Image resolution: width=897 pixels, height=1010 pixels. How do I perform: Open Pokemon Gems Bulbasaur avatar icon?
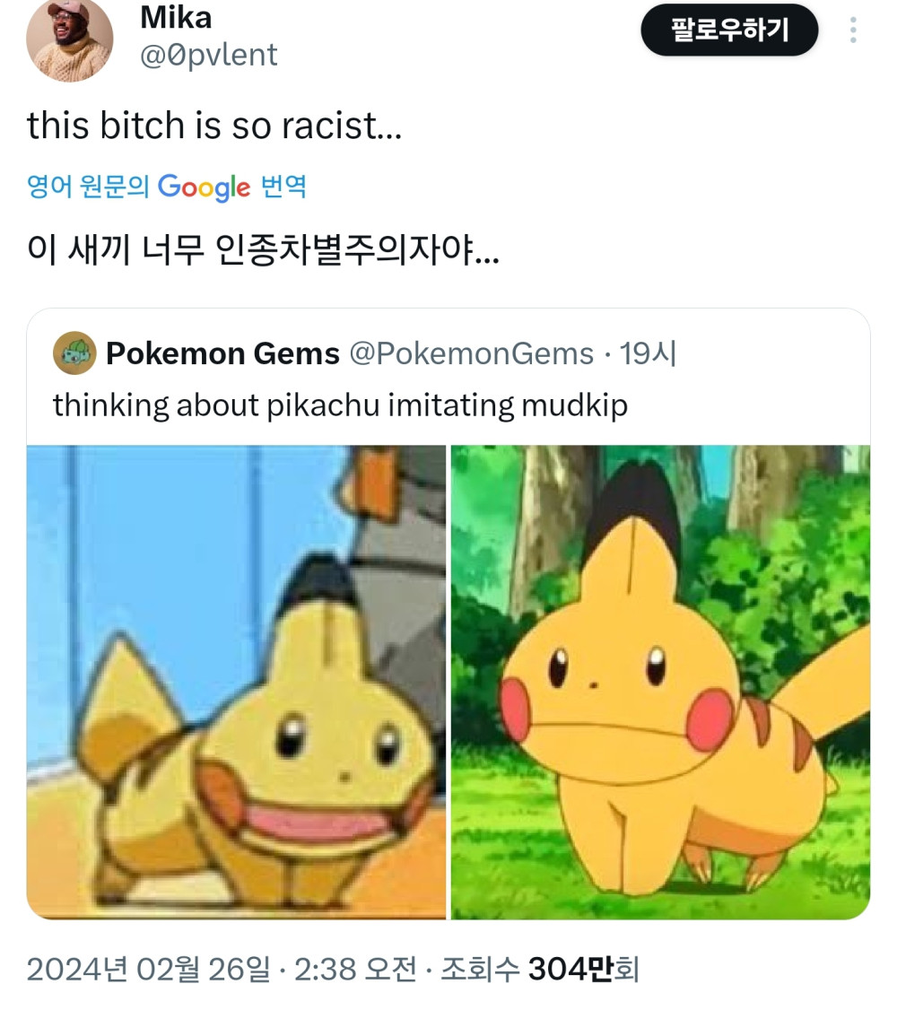point(74,353)
